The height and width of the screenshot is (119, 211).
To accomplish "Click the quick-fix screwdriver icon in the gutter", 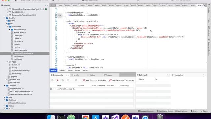I will pos(59,15).
